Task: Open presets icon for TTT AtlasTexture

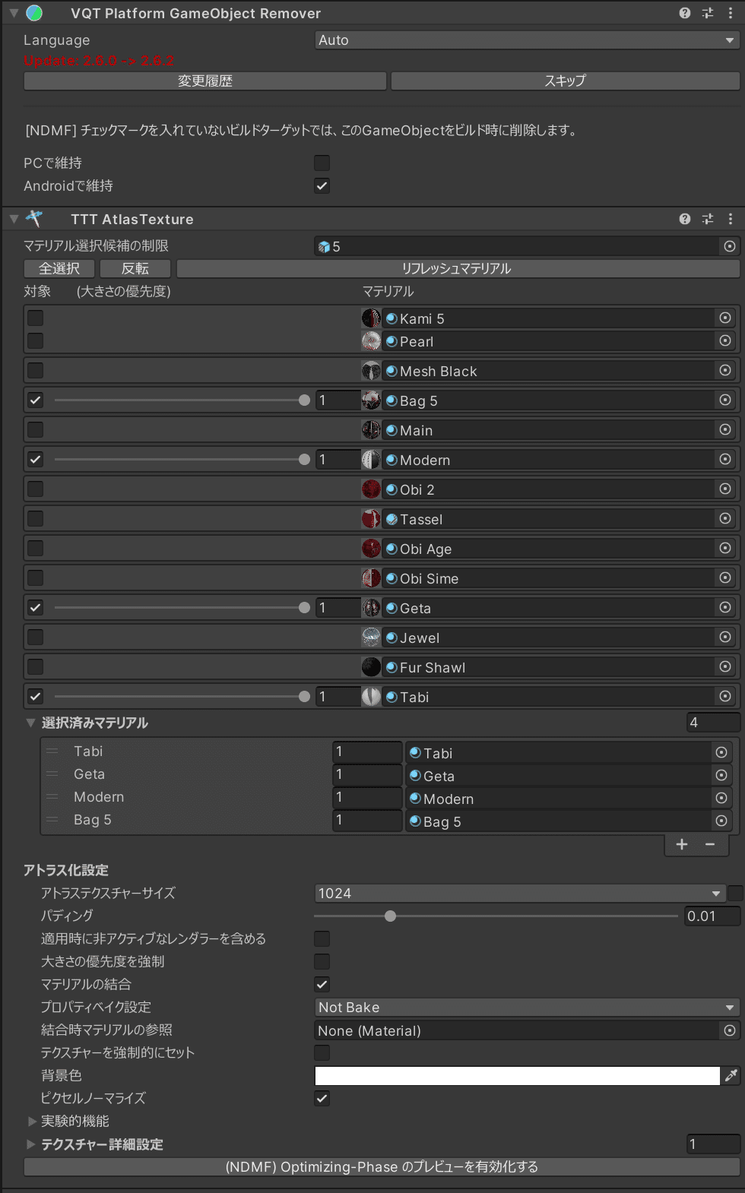Action: click(708, 219)
